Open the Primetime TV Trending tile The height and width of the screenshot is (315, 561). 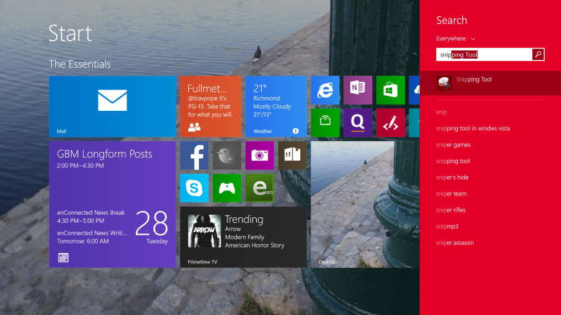(x=243, y=237)
